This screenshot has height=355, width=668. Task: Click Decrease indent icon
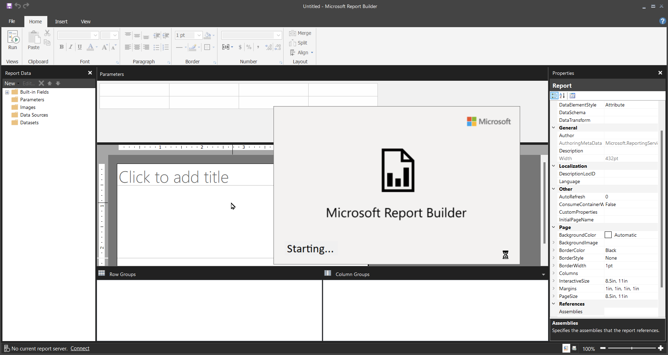(x=157, y=35)
